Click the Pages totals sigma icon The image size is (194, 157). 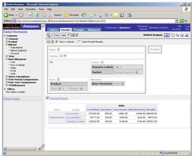58,49
